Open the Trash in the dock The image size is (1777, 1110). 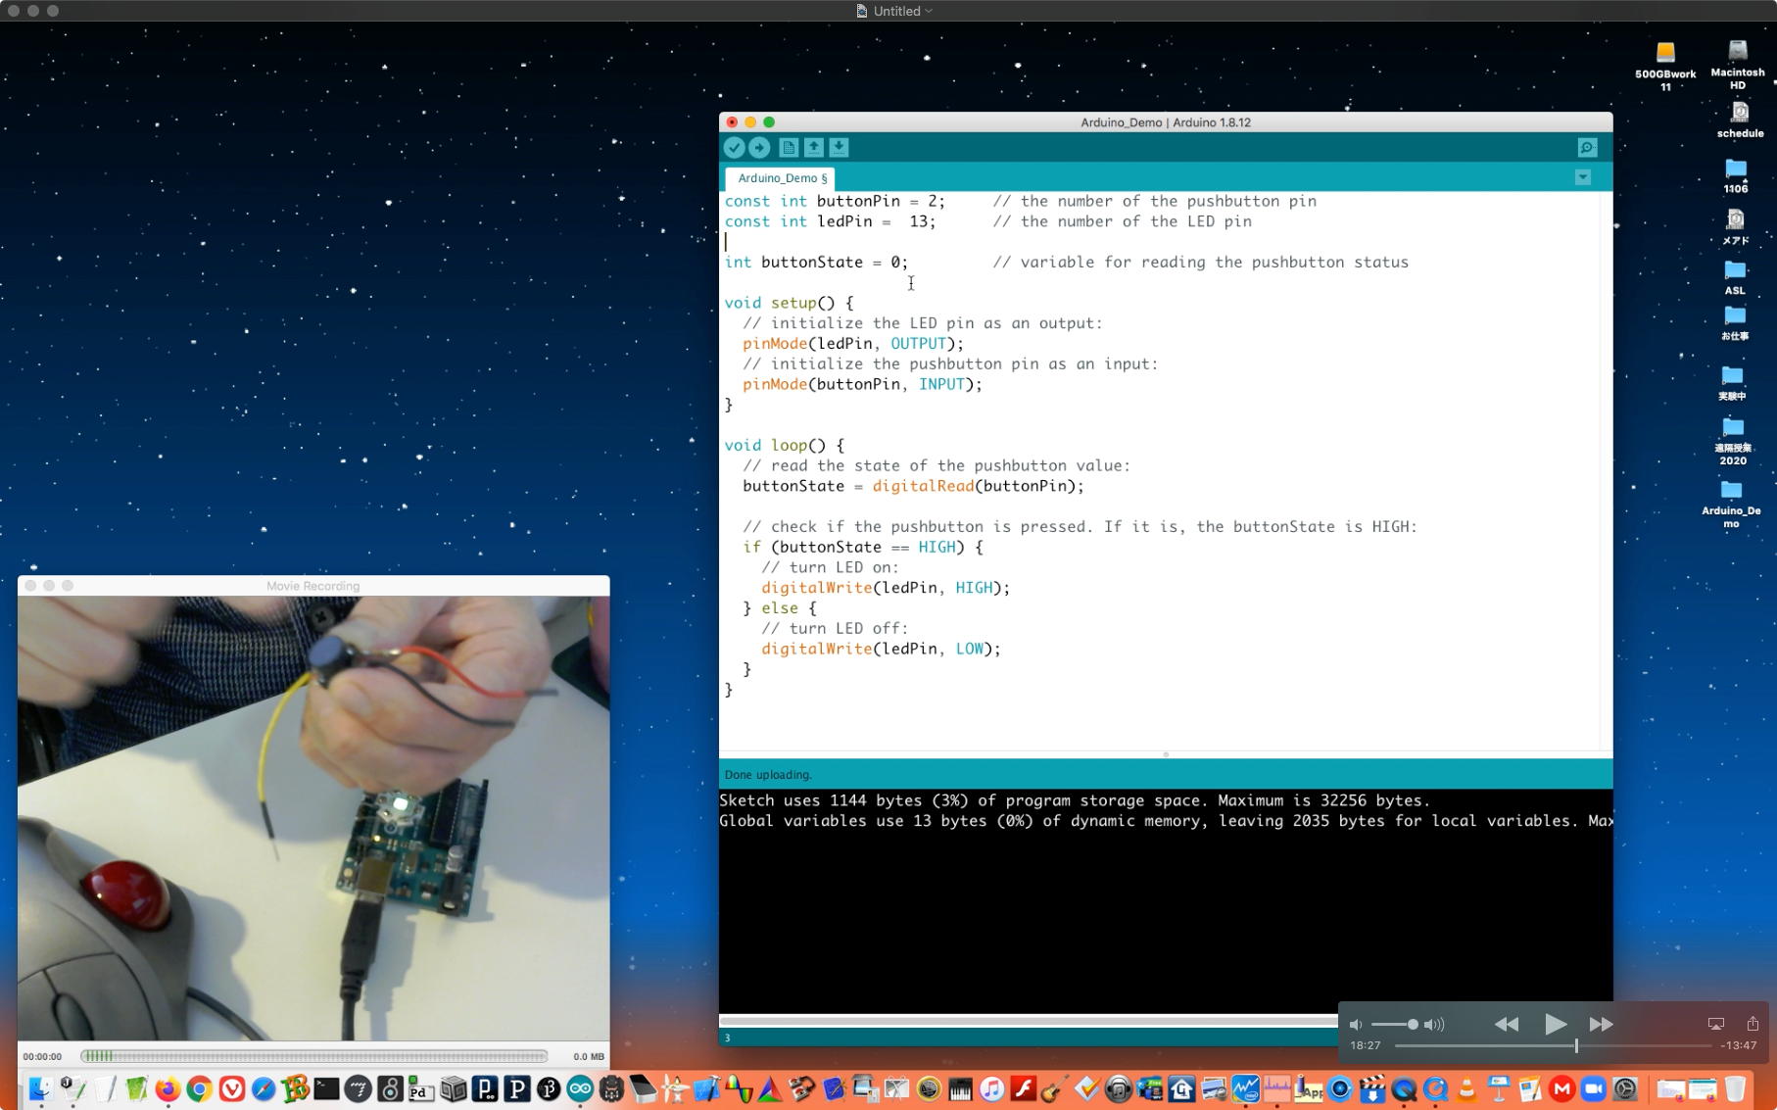1735,1088
